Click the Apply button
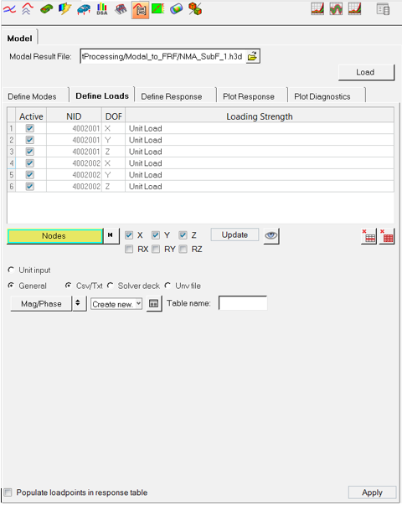The width and height of the screenshot is (402, 505). [372, 492]
